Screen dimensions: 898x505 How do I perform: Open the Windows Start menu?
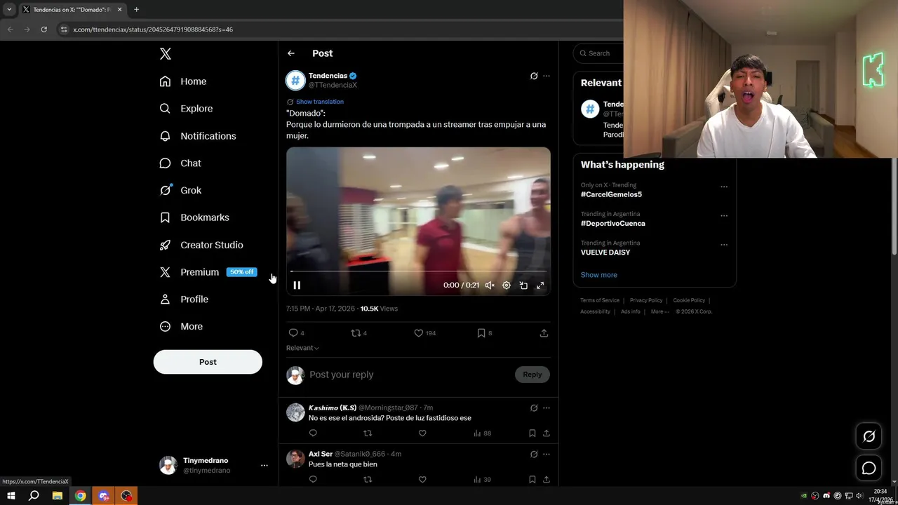point(11,496)
